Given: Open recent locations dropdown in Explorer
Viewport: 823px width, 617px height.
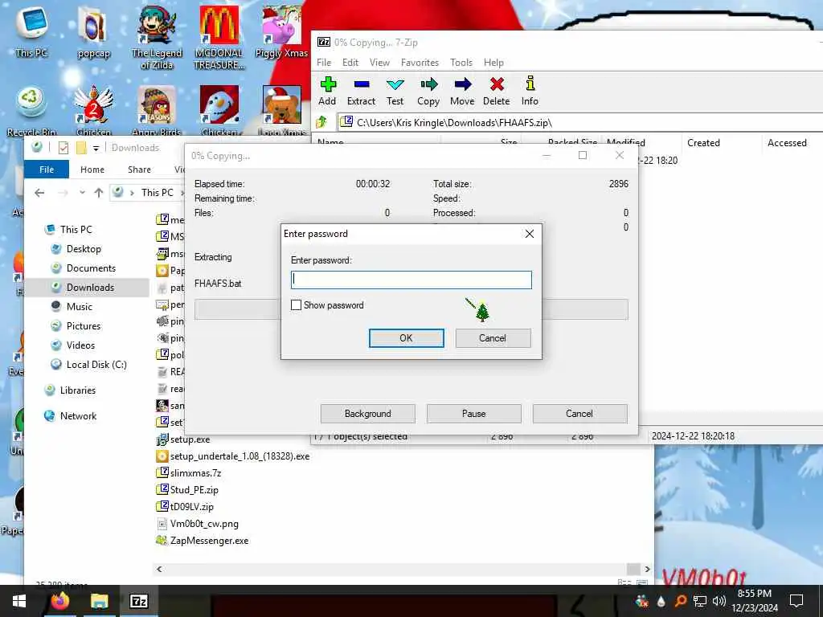Looking at the screenshot, I should coord(82,193).
